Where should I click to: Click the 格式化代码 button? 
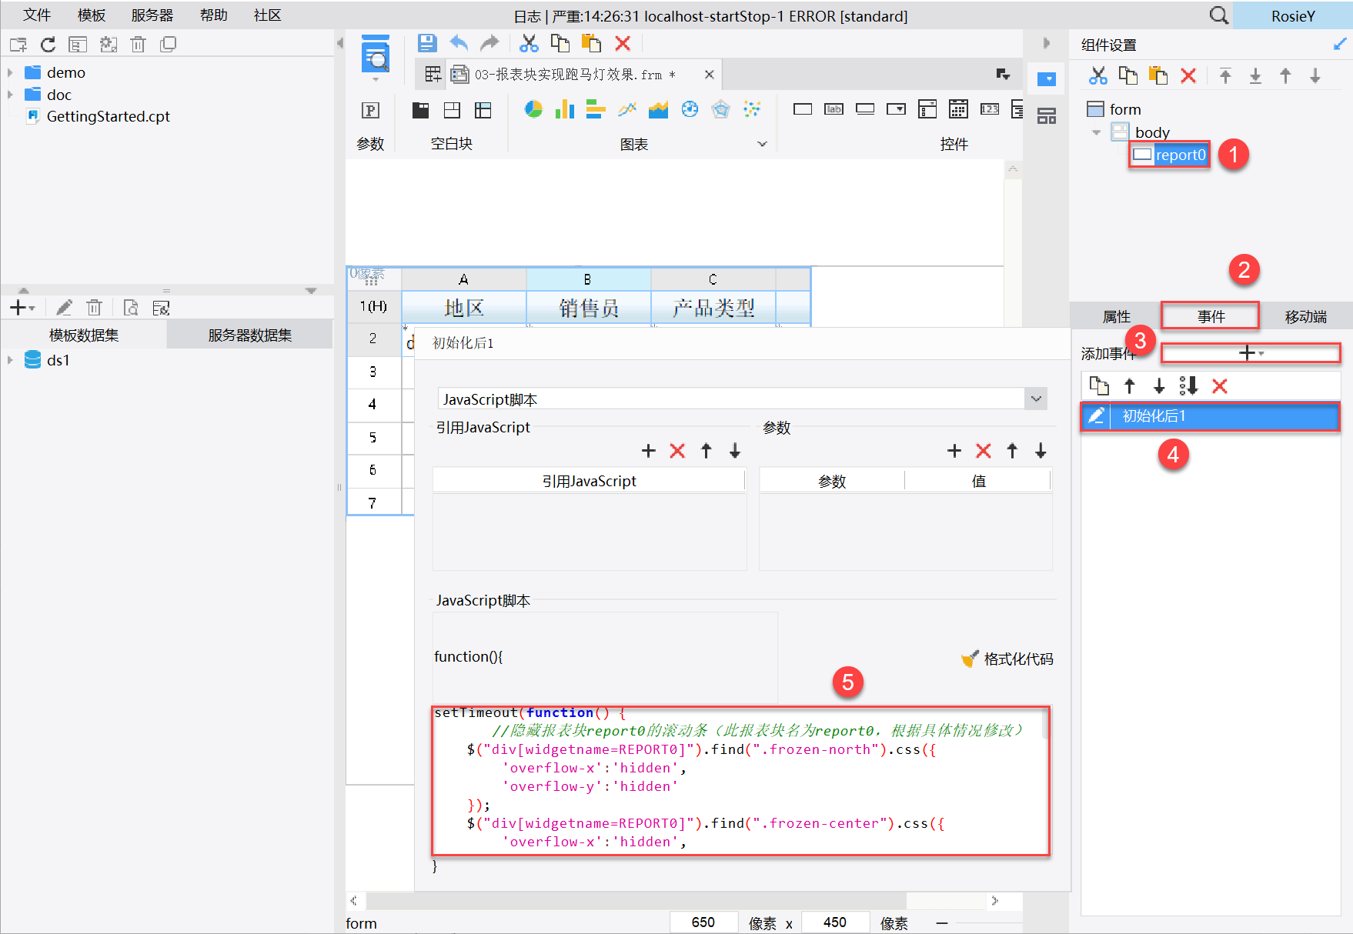point(1007,659)
